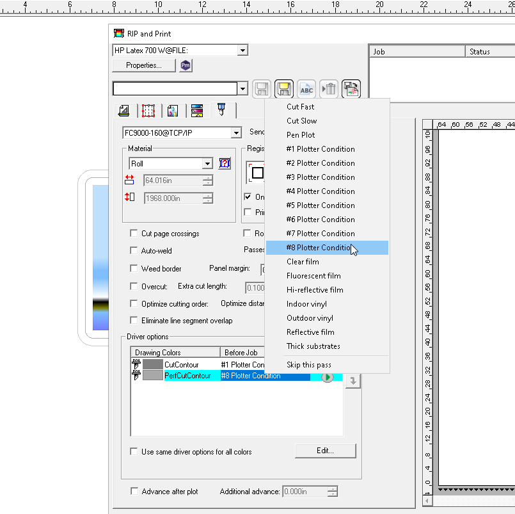
Task: Open the empty preset name dropdown
Action: 242,89
